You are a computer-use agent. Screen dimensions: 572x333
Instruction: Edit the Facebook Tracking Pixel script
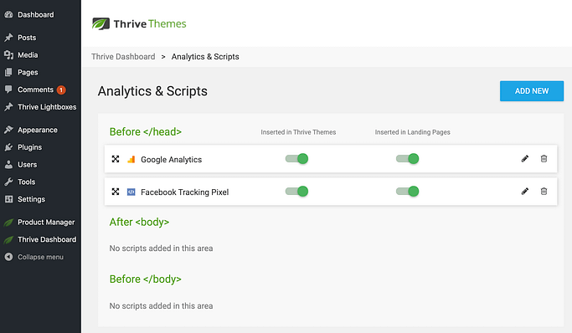point(524,192)
